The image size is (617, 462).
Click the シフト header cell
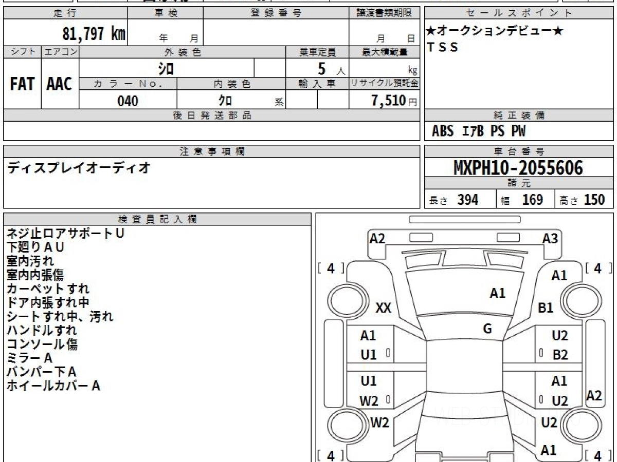tap(23, 52)
